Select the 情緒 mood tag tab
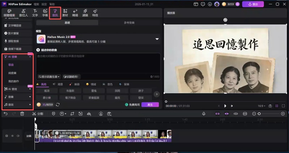 (x=91, y=84)
